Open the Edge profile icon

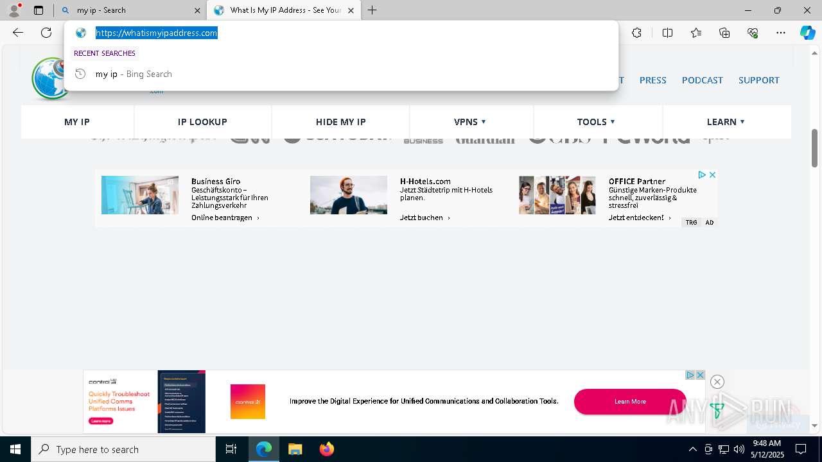[x=13, y=10]
